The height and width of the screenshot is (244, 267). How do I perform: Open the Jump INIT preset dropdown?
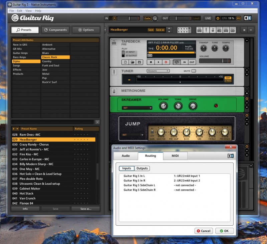(x=133, y=135)
